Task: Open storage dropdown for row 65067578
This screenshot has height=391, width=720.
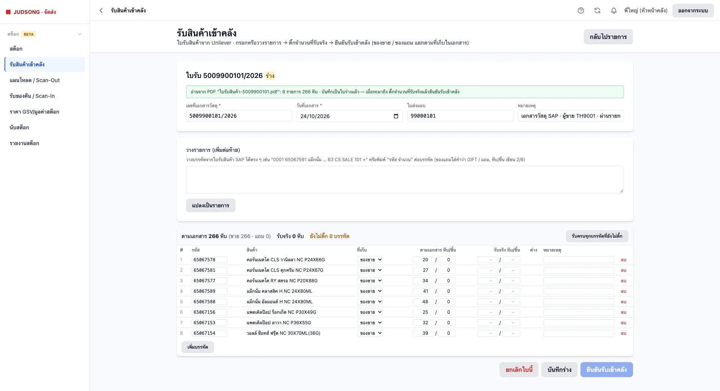Action: [x=370, y=260]
